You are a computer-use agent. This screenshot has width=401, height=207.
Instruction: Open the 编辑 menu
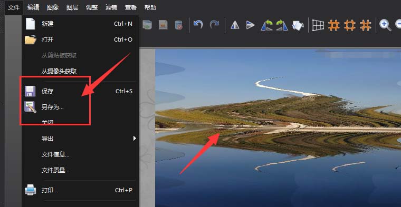tap(33, 7)
